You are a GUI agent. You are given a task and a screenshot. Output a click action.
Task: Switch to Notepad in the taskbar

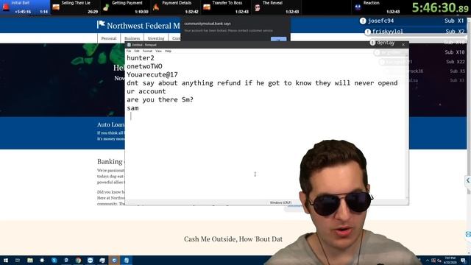click(x=126, y=260)
